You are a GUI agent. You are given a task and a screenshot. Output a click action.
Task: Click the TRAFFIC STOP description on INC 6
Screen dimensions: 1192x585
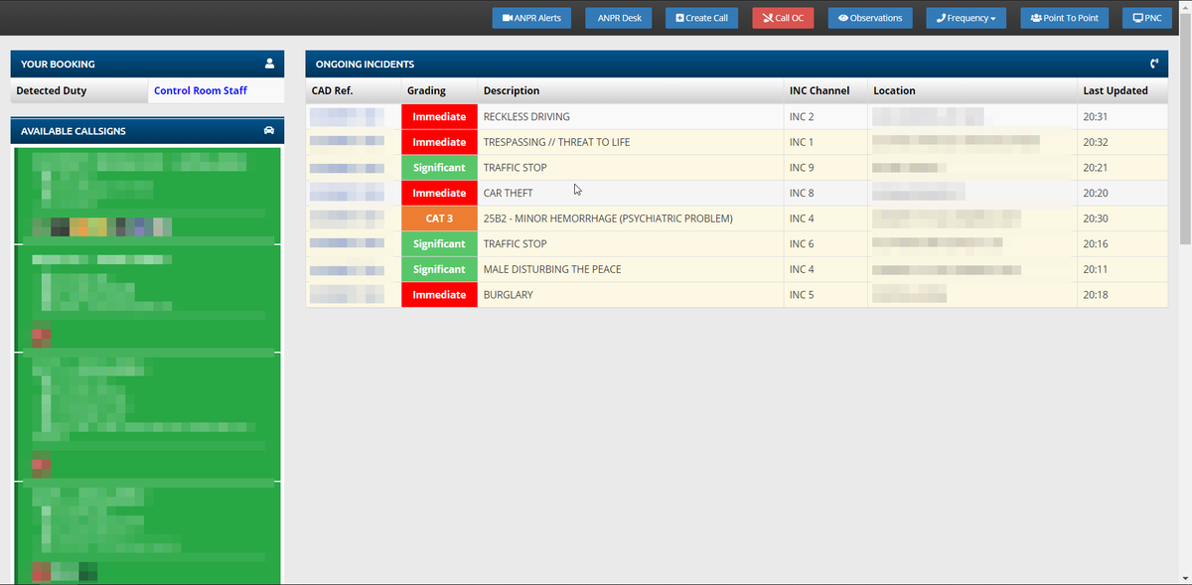click(x=515, y=244)
